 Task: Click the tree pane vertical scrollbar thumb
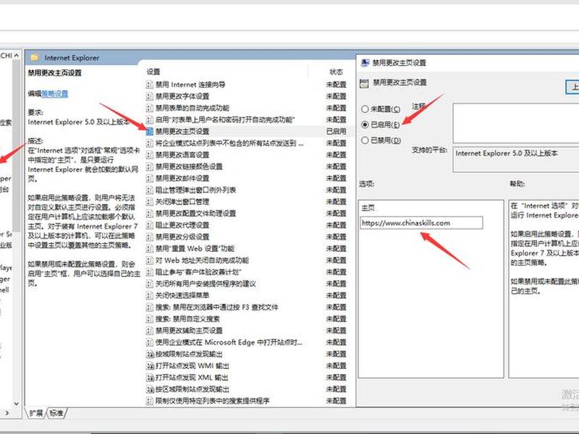pos(16,146)
